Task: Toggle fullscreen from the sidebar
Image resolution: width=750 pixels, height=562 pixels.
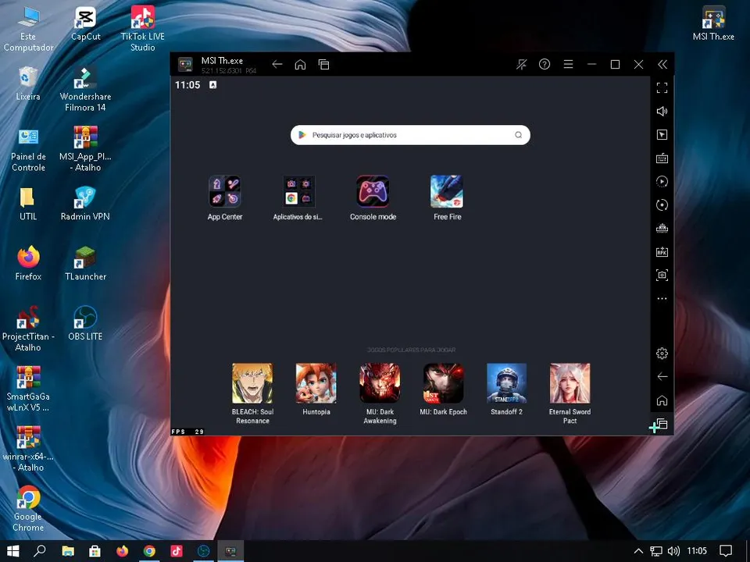Action: [x=662, y=88]
